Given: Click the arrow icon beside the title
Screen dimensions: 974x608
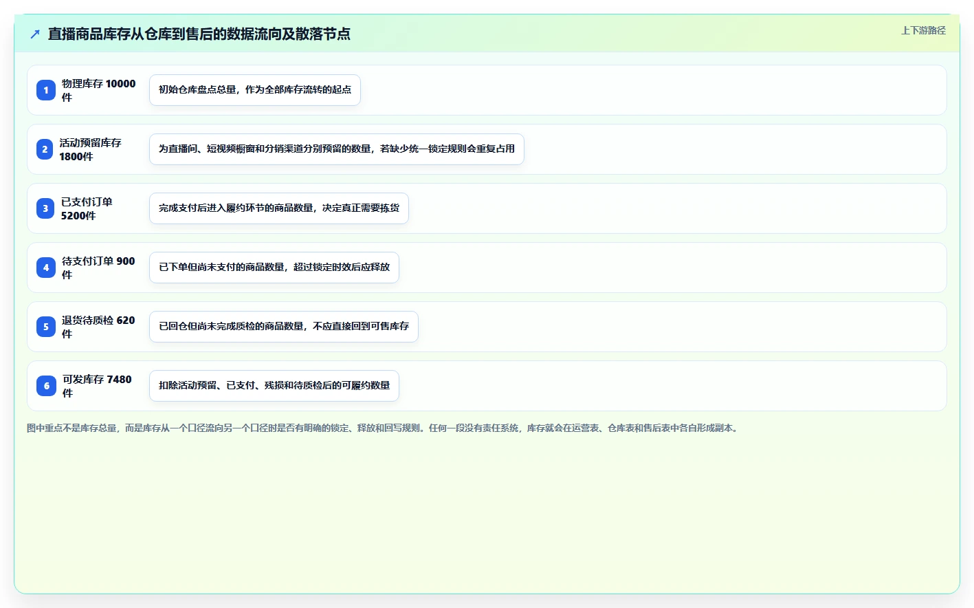Looking at the screenshot, I should [35, 34].
